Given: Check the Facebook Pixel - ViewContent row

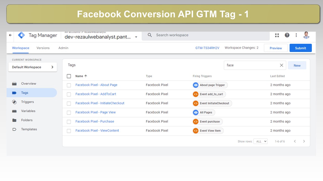Looking at the screenshot, I should pyautogui.click(x=69, y=131).
